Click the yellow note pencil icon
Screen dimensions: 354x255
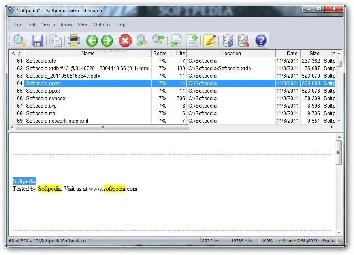pos(210,41)
